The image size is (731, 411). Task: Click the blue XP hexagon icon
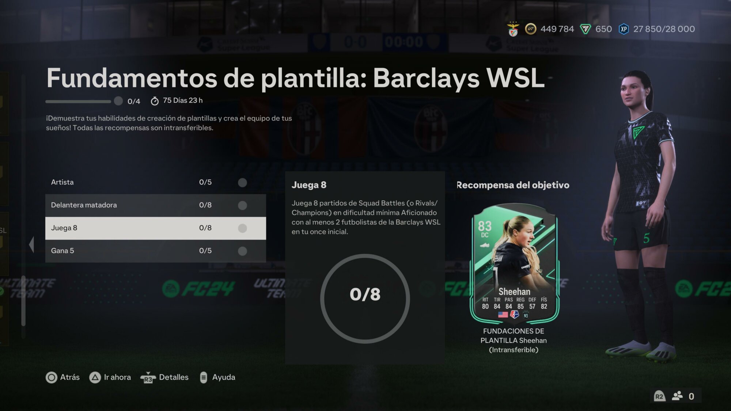tap(624, 29)
